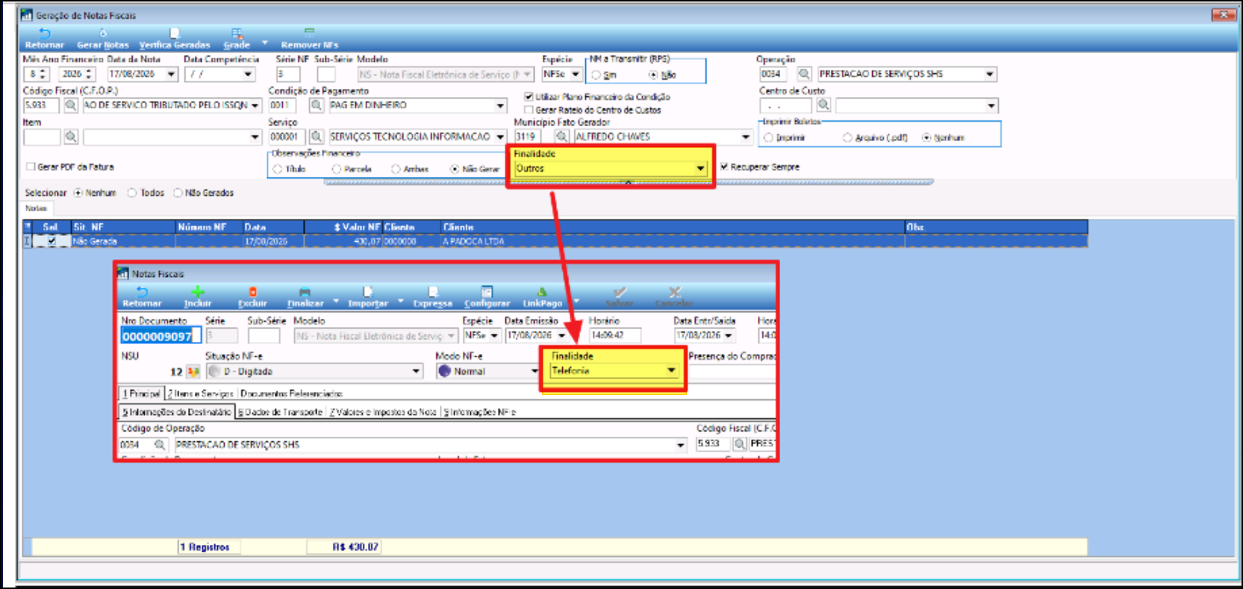Click the search icon beside Condição de Pagamento 0011
This screenshot has width=1243, height=589.
click(x=317, y=105)
